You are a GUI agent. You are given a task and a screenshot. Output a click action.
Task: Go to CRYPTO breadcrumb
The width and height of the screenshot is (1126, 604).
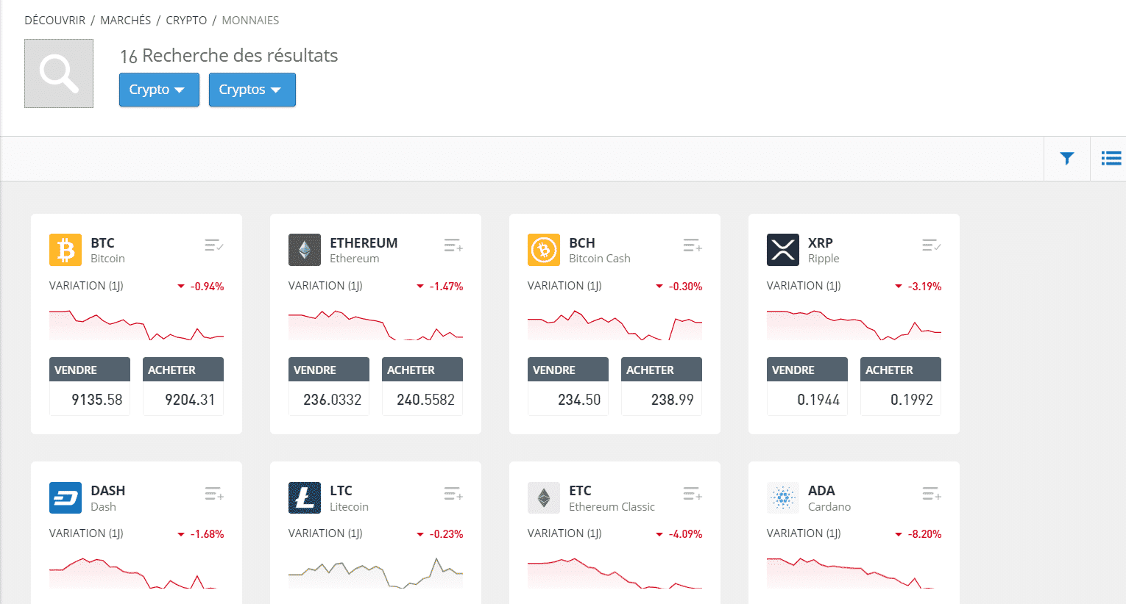pyautogui.click(x=186, y=21)
